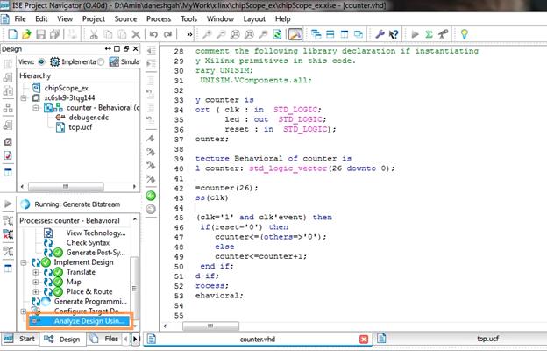Switch to the Start panel tab
Screen dimensions: 547x351
(20, 339)
